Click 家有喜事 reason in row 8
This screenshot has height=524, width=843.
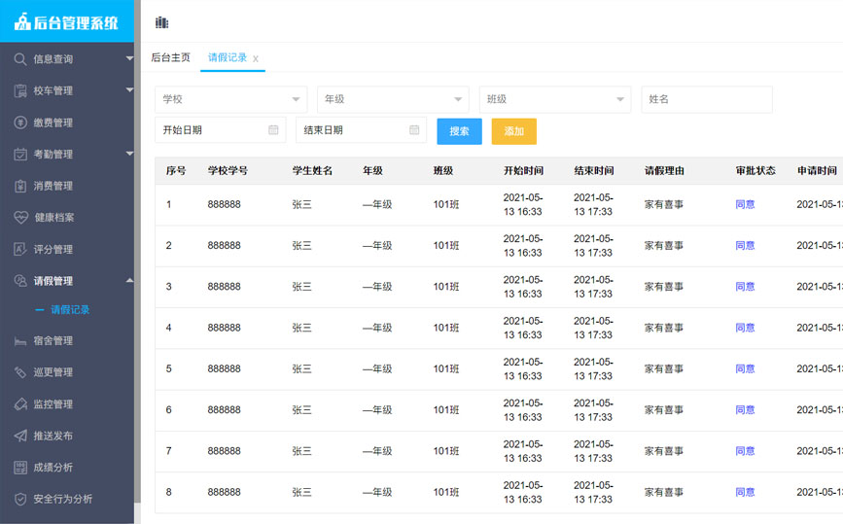[x=664, y=492]
